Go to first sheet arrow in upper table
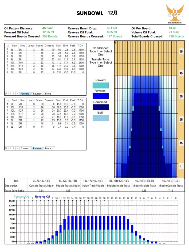Screen dimensions: 189x252 (6, 94)
